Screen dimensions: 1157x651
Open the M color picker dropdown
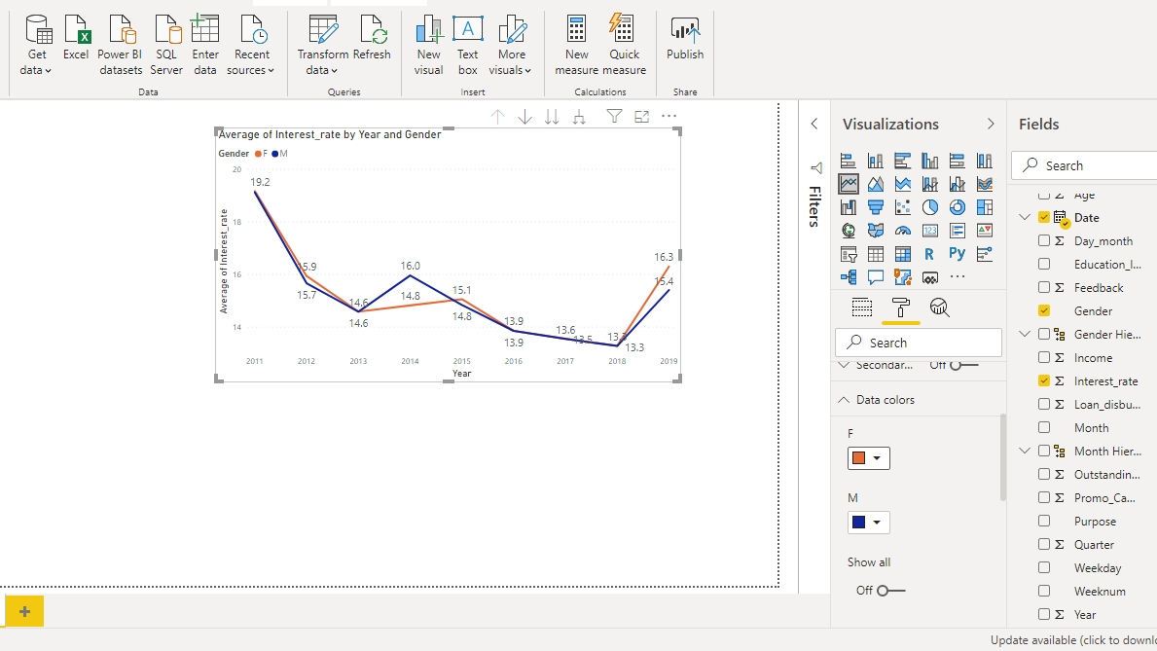coord(878,523)
